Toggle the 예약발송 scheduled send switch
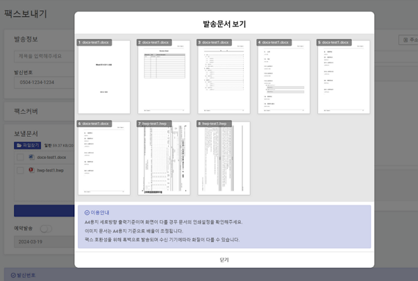 tap(46, 228)
